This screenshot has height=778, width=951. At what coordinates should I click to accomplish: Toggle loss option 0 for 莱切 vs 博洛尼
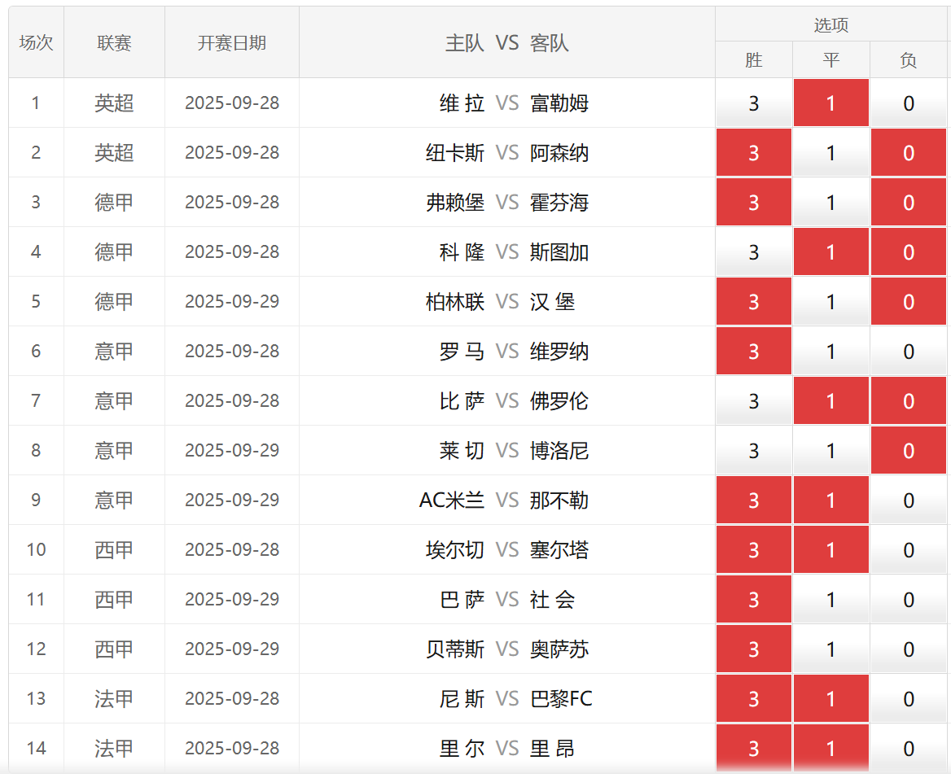[x=908, y=451]
